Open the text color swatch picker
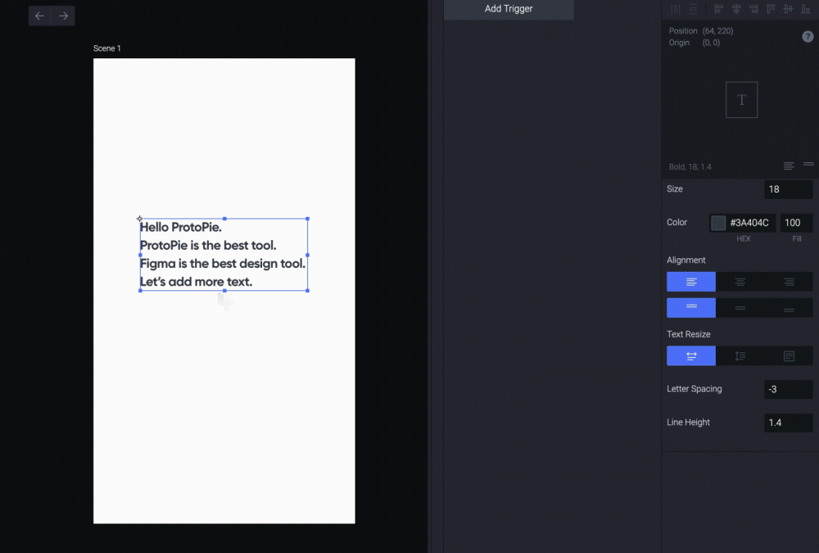This screenshot has width=819, height=553. pyautogui.click(x=718, y=223)
